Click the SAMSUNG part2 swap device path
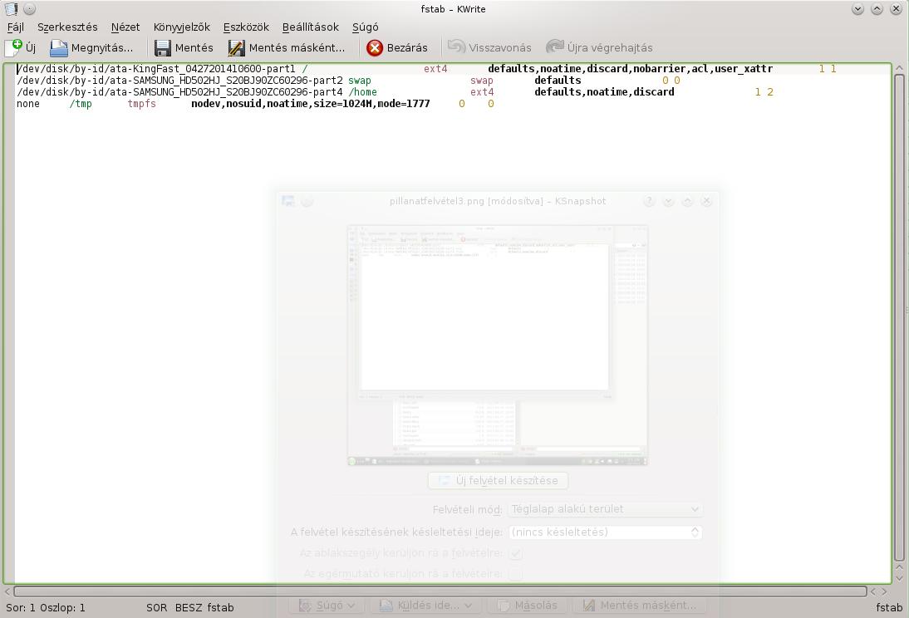This screenshot has width=909, height=618. pyautogui.click(x=179, y=80)
